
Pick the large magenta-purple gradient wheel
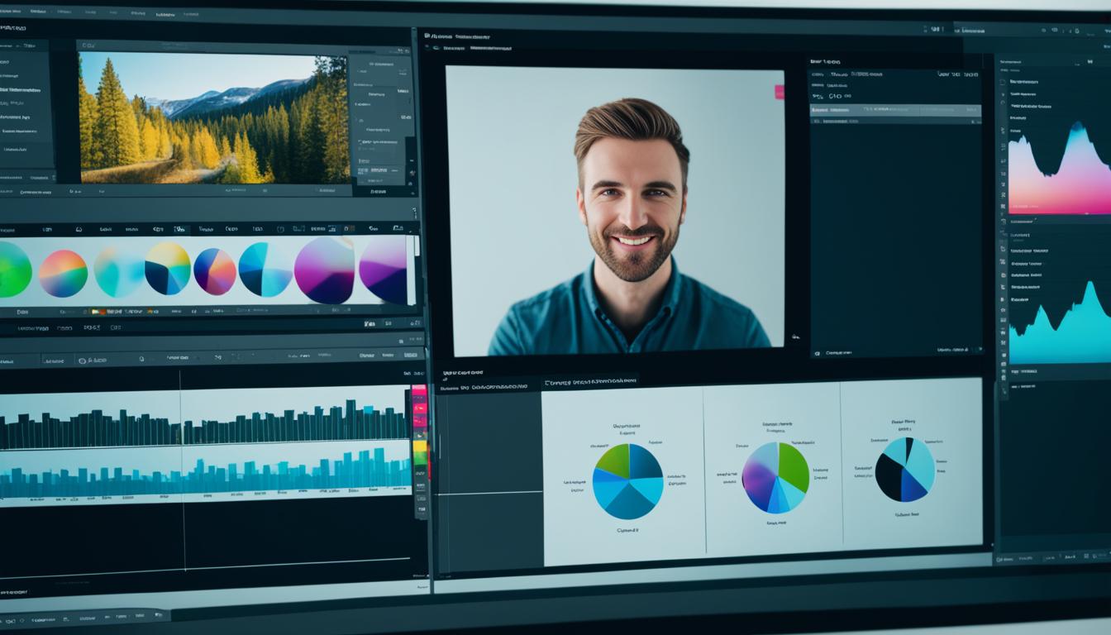coord(325,270)
